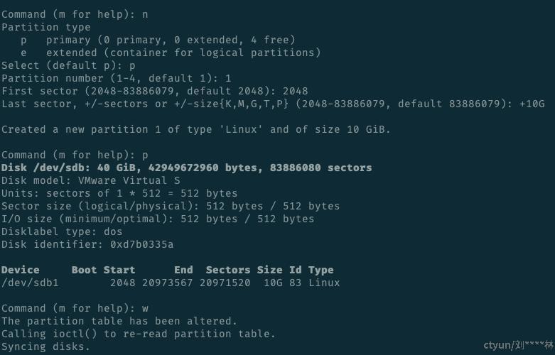Click the ctyun watermark text

point(517,345)
